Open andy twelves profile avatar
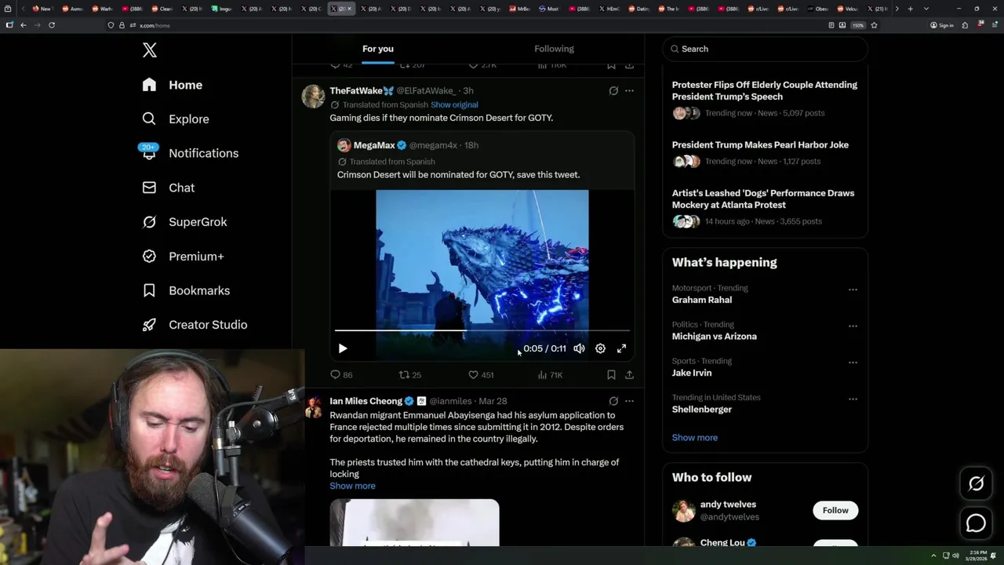Viewport: 1004px width, 565px height. (x=684, y=511)
